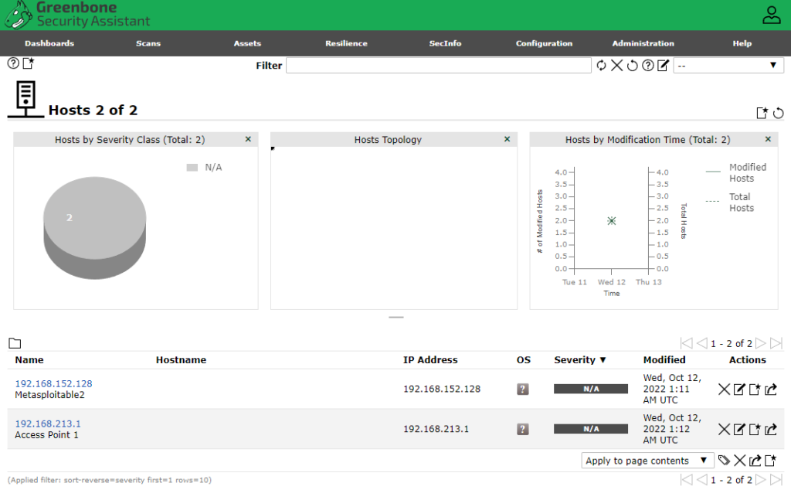The image size is (791, 490).
Task: Open the Apply to page contents dropdown
Action: [x=647, y=461]
